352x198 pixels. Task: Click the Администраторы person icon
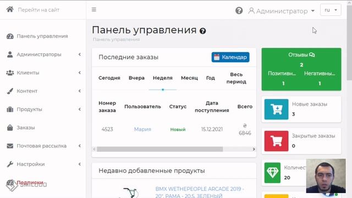(10, 54)
